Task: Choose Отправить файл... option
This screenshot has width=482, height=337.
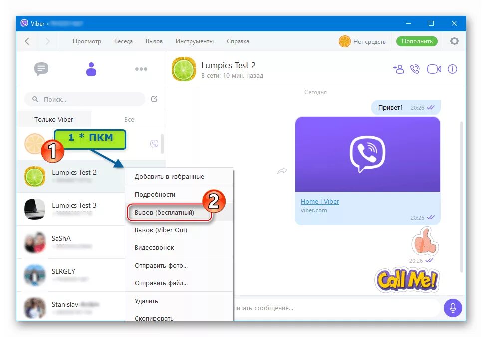Action: click(x=179, y=283)
